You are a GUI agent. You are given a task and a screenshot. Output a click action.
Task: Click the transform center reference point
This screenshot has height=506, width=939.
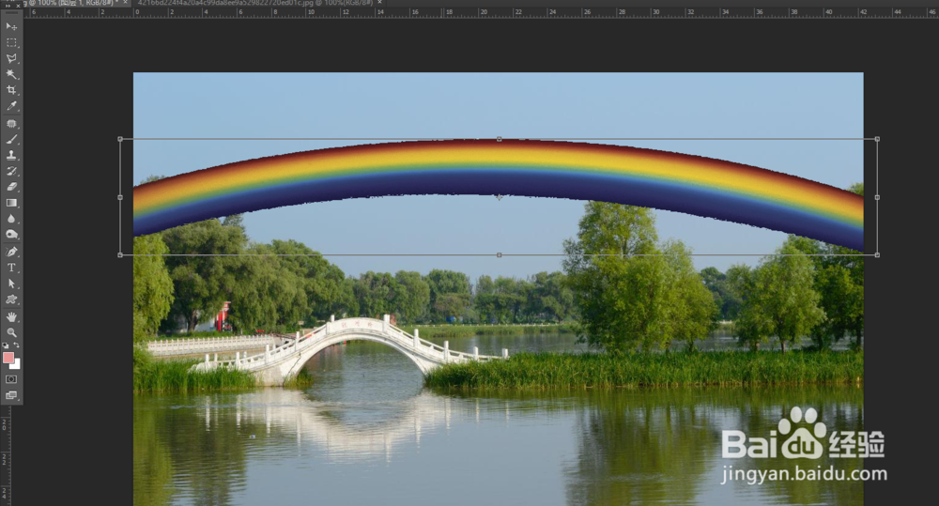tap(500, 197)
